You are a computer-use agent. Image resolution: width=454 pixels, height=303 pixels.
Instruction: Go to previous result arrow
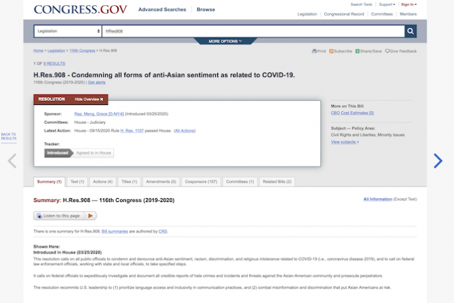pyautogui.click(x=12, y=161)
